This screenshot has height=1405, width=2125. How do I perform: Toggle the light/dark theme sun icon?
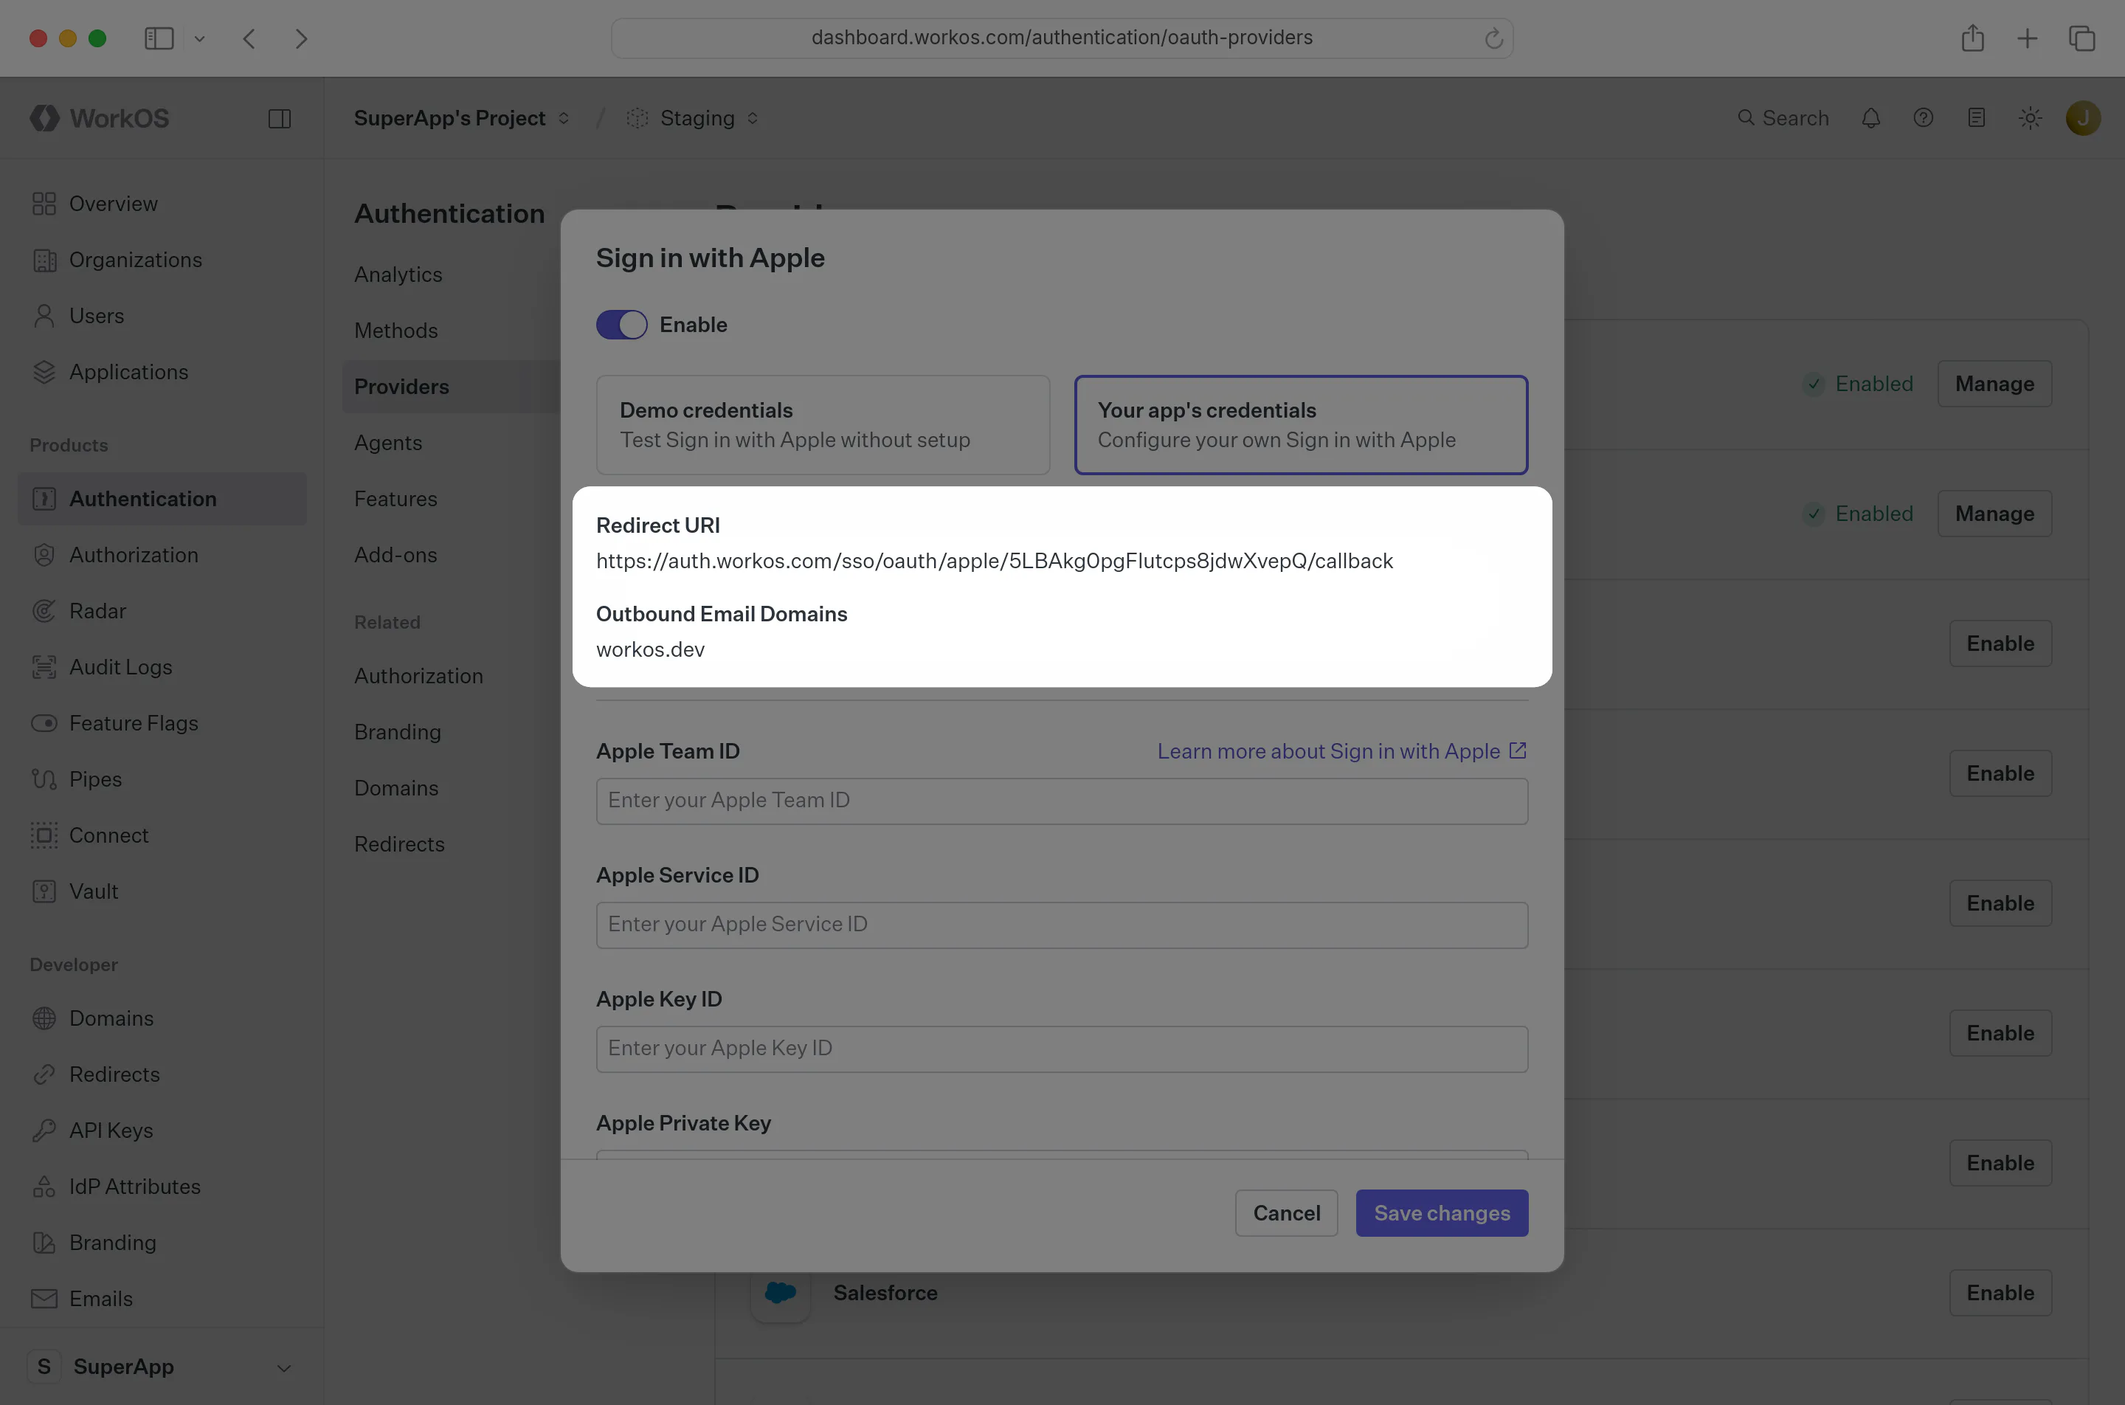[x=2030, y=117]
